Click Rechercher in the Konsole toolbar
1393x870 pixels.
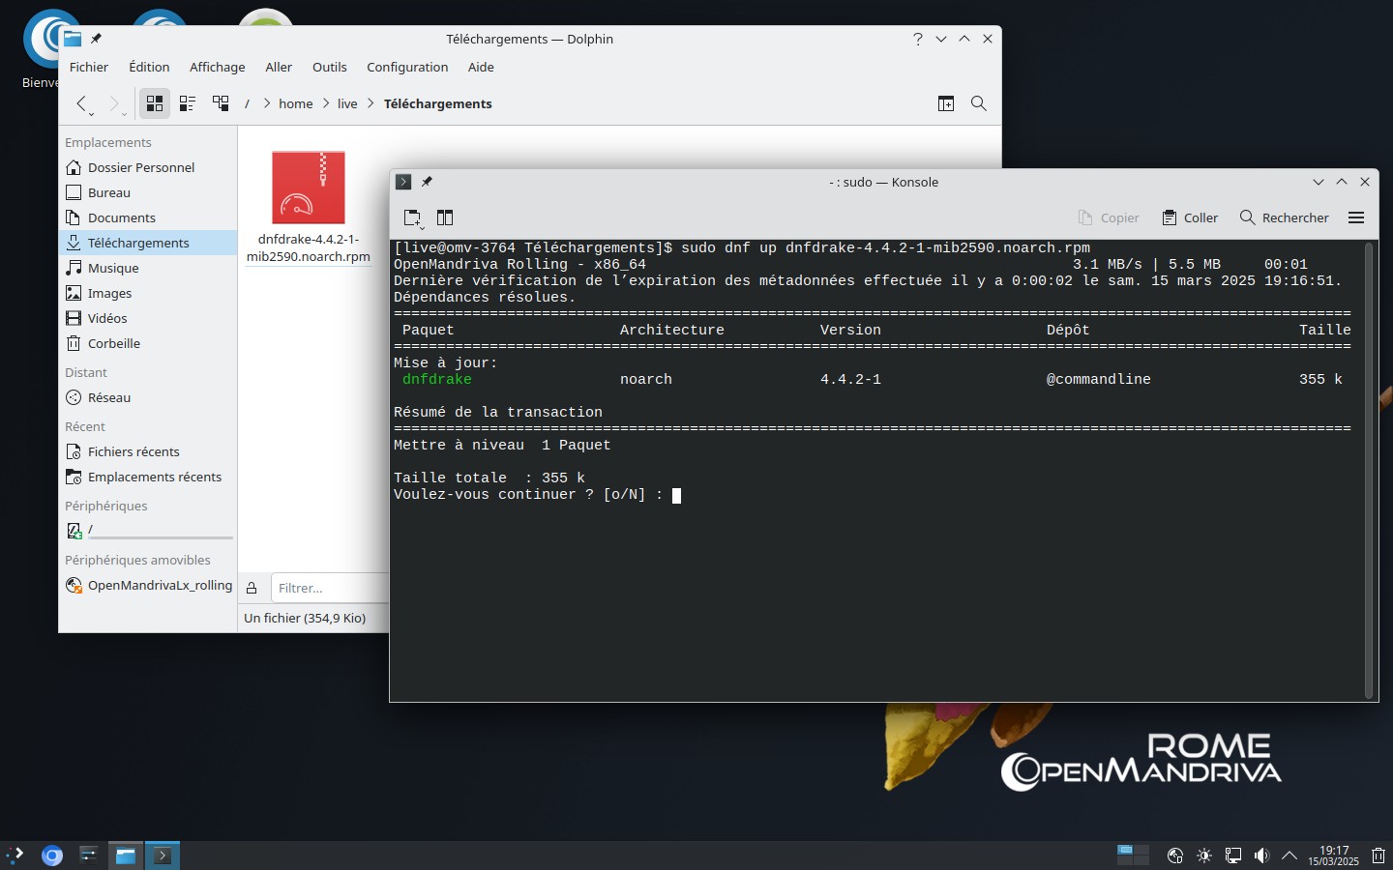pos(1285,217)
